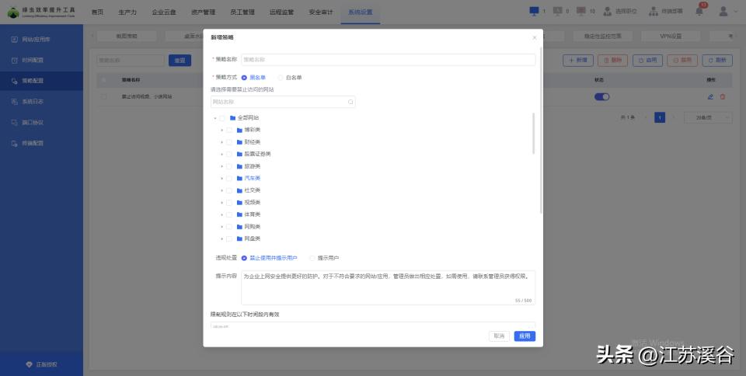Click the 应用 button in dialog
The height and width of the screenshot is (376, 746).
point(525,336)
